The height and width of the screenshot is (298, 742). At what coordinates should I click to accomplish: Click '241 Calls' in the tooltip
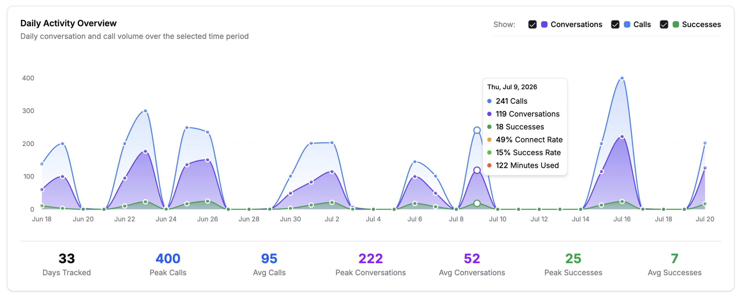511,101
